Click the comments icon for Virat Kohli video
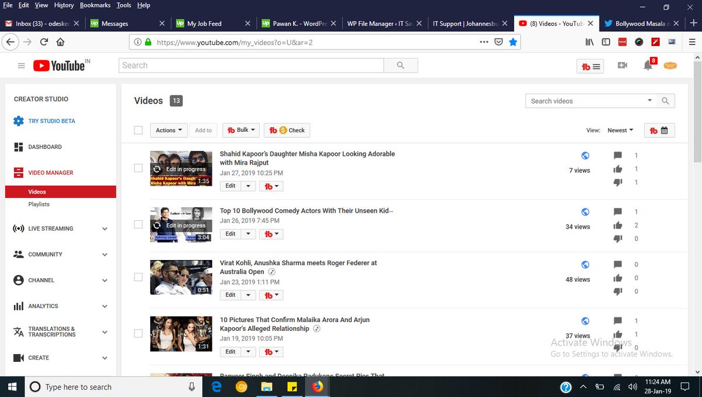 [618, 265]
